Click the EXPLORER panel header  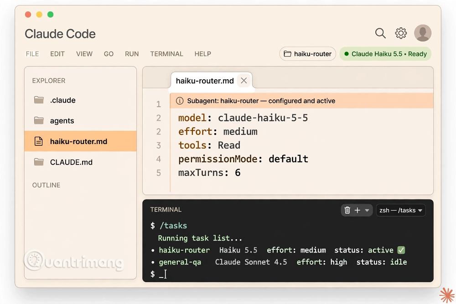(x=49, y=81)
